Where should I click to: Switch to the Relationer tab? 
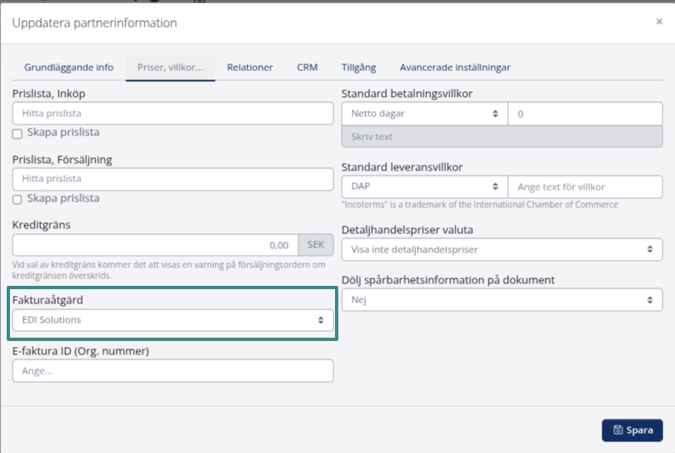click(250, 68)
